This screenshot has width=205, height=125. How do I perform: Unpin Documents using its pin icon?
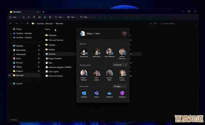tap(39, 50)
